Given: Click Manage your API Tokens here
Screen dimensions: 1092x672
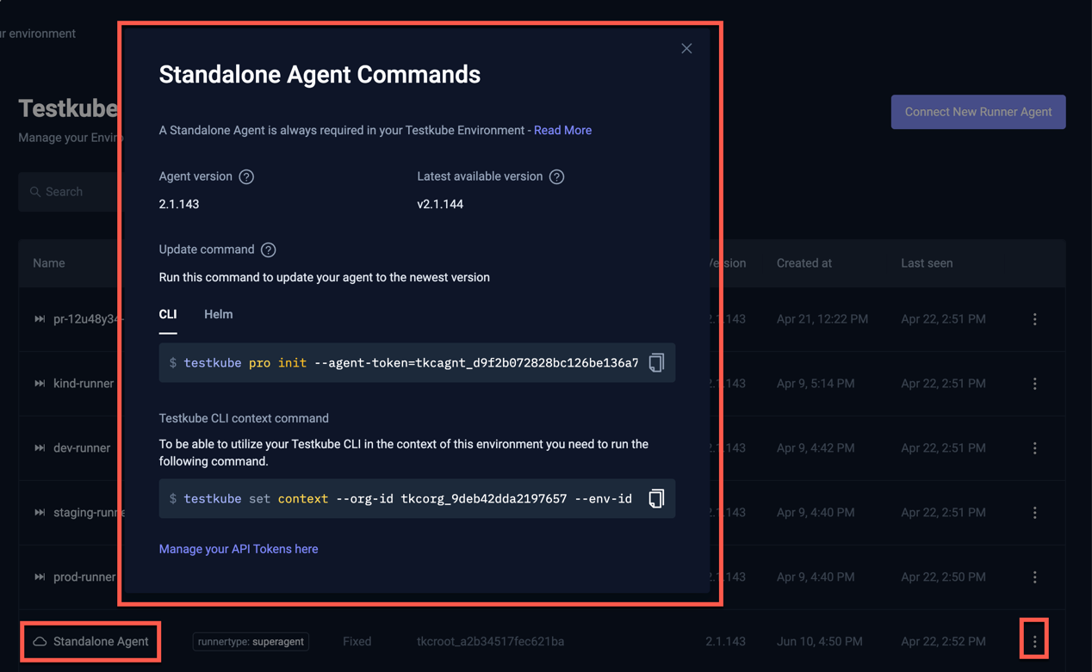Looking at the screenshot, I should click(239, 548).
